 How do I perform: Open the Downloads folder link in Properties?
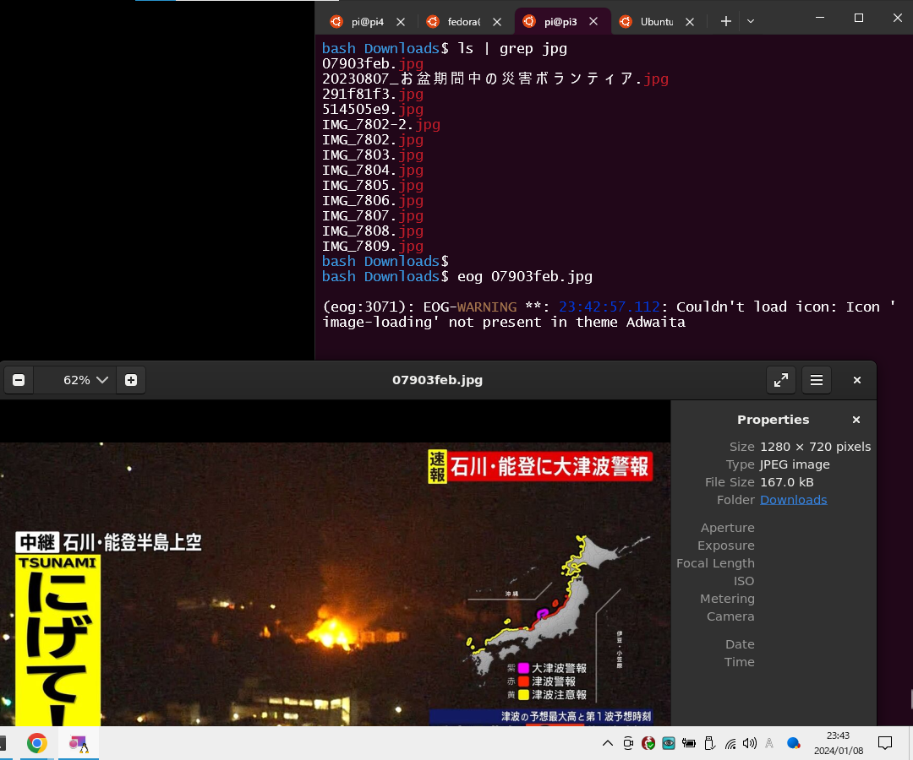[x=793, y=499]
